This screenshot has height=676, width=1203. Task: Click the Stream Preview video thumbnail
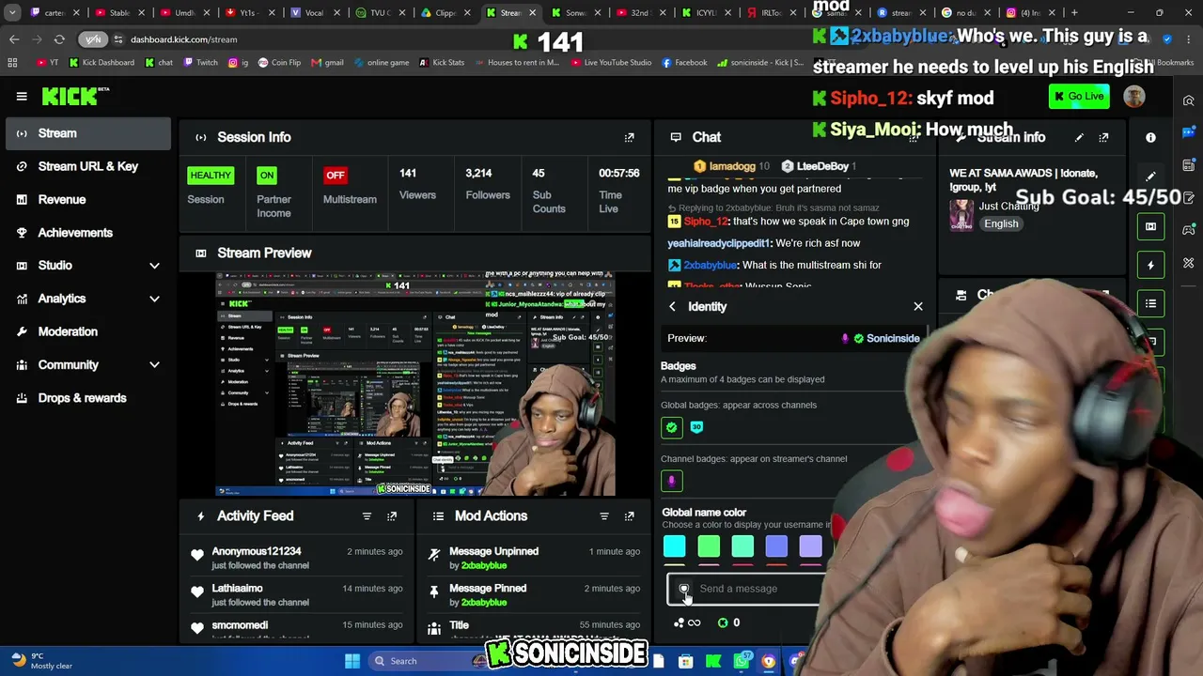(x=415, y=384)
